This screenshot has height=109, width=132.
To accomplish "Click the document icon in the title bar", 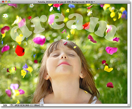I will tap(36, 2).
